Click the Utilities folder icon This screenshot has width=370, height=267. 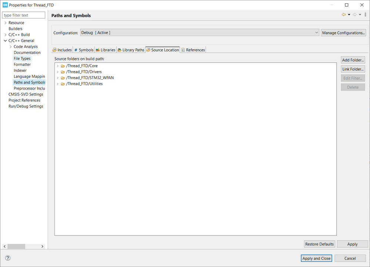(x=63, y=84)
